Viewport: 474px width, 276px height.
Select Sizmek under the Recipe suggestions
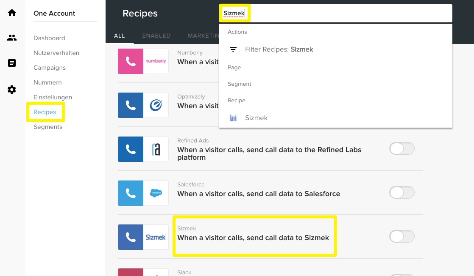[x=256, y=118]
